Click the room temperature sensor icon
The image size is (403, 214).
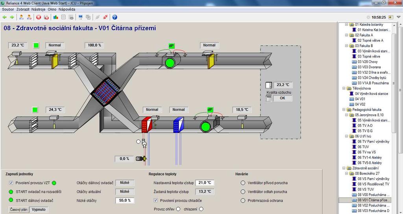269,85
